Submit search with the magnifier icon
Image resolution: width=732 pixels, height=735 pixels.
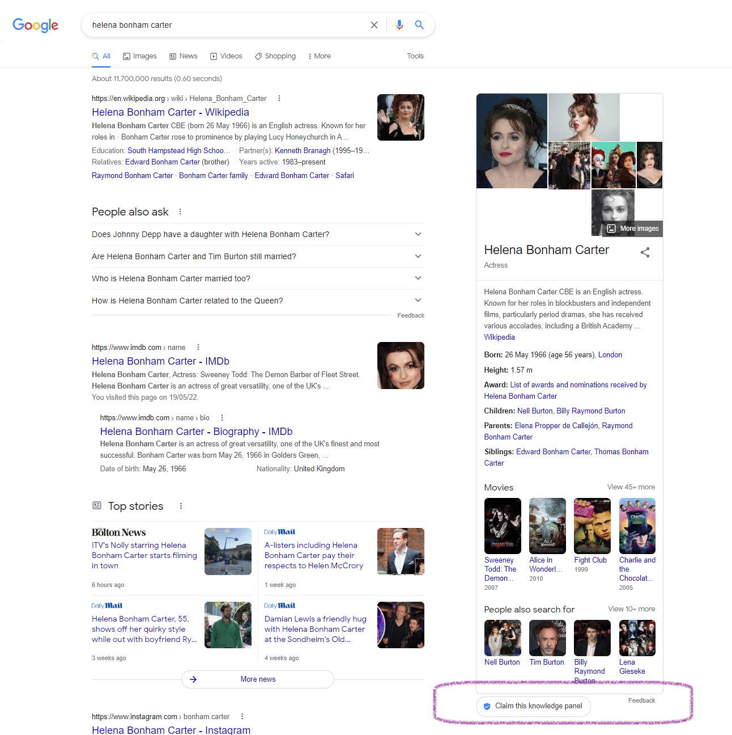click(x=419, y=25)
